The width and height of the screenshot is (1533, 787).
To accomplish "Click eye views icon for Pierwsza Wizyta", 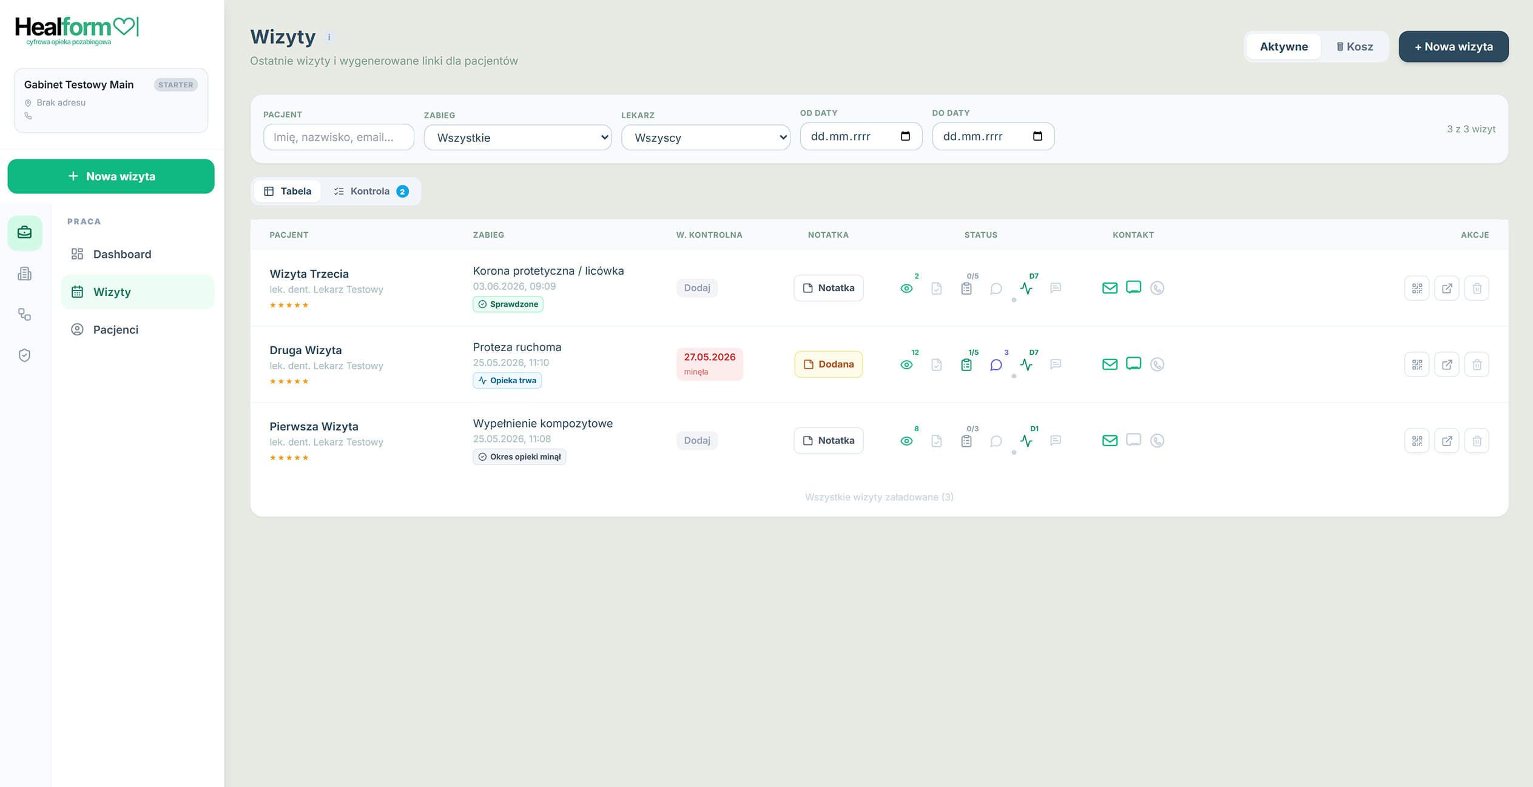I will tap(906, 441).
